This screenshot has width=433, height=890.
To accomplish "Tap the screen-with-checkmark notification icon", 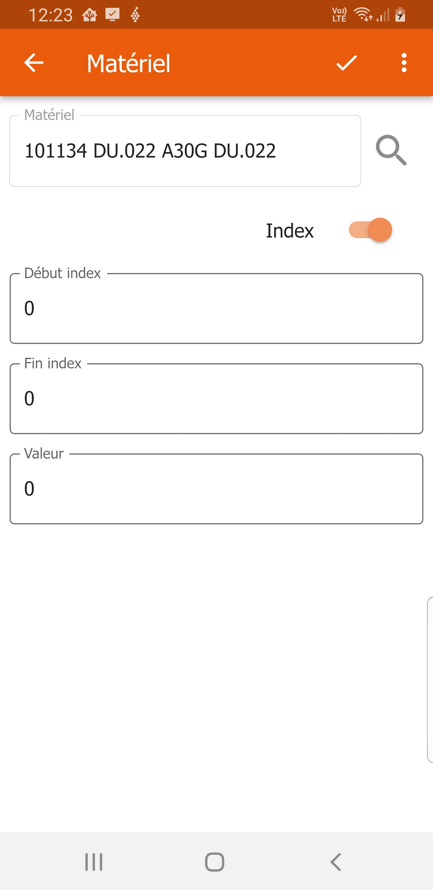I will pyautogui.click(x=112, y=15).
